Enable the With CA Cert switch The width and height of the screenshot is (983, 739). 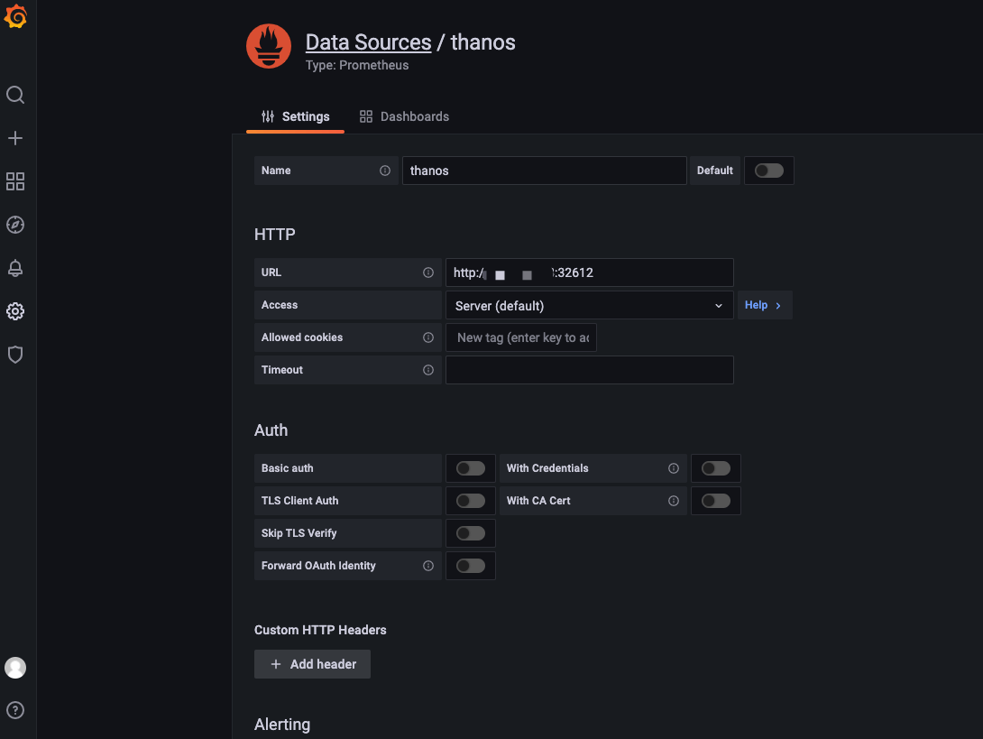(716, 501)
